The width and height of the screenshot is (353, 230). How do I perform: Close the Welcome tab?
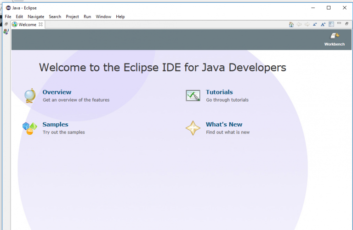40,24
